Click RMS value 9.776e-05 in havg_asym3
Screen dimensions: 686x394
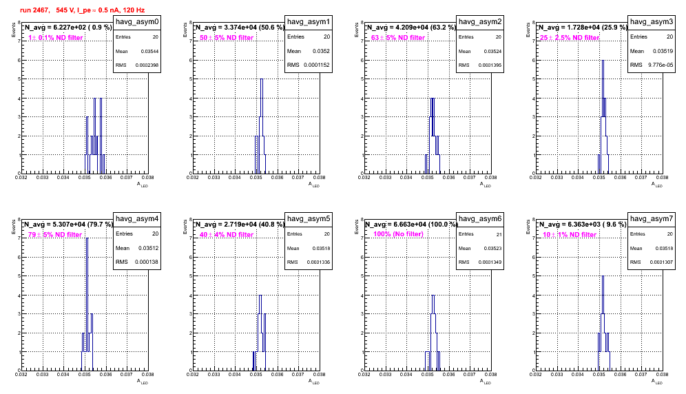point(661,65)
